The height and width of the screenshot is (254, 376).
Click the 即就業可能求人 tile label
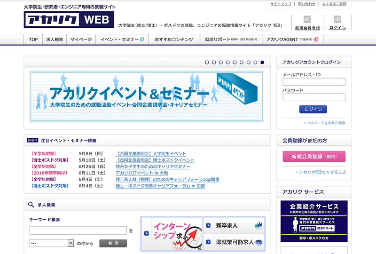[x=235, y=242]
